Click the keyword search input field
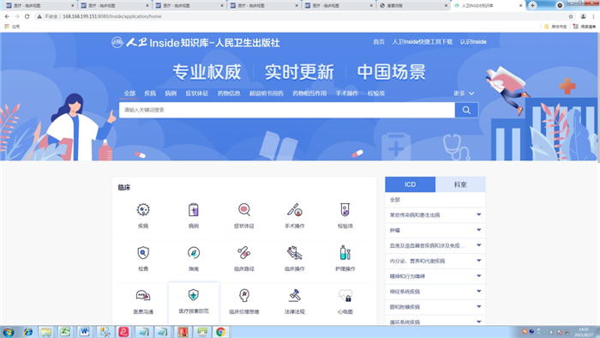Screen dimensions: 600x338 (287, 111)
